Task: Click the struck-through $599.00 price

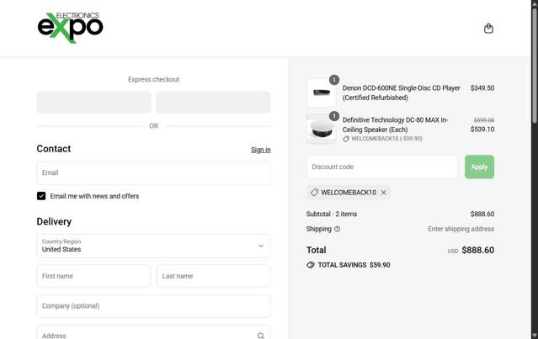Action: tap(484, 120)
